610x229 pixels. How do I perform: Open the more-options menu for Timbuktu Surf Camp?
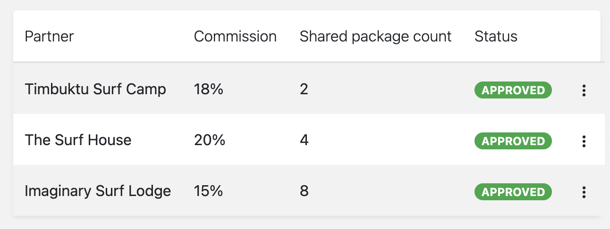[x=584, y=90]
